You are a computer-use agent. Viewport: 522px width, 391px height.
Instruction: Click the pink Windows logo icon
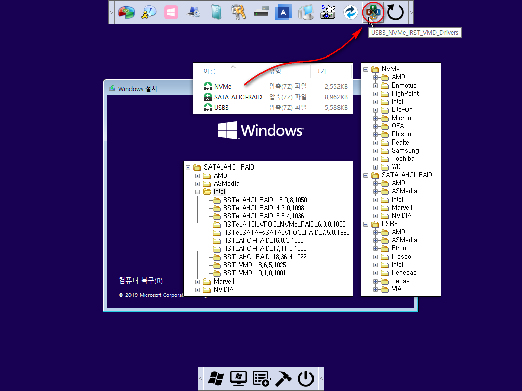pos(171,12)
